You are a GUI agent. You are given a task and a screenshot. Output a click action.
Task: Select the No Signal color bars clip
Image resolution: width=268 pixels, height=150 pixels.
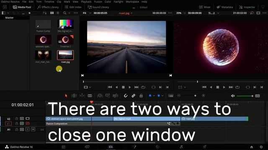pyautogui.click(x=65, y=24)
